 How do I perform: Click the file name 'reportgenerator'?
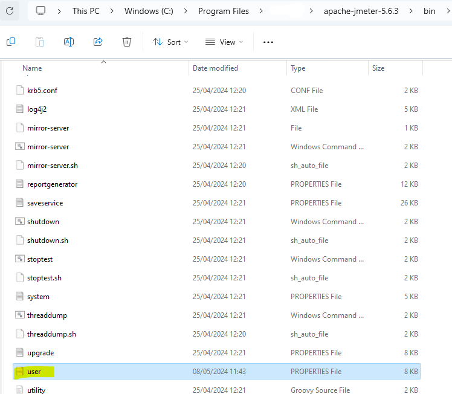pos(52,184)
